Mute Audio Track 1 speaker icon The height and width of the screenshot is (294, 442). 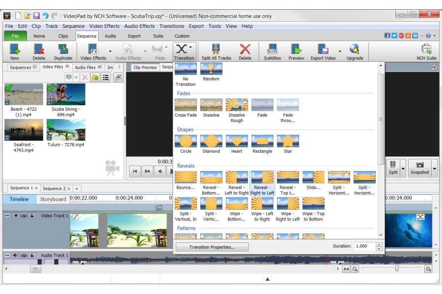[x=16, y=255]
